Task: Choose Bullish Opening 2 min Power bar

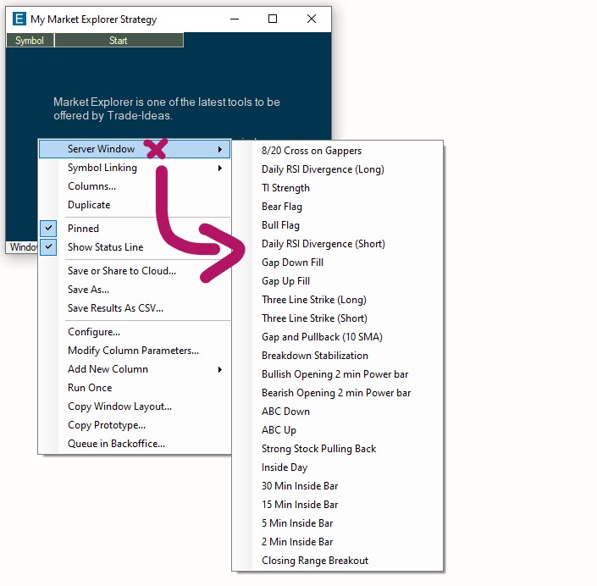Action: 334,374
